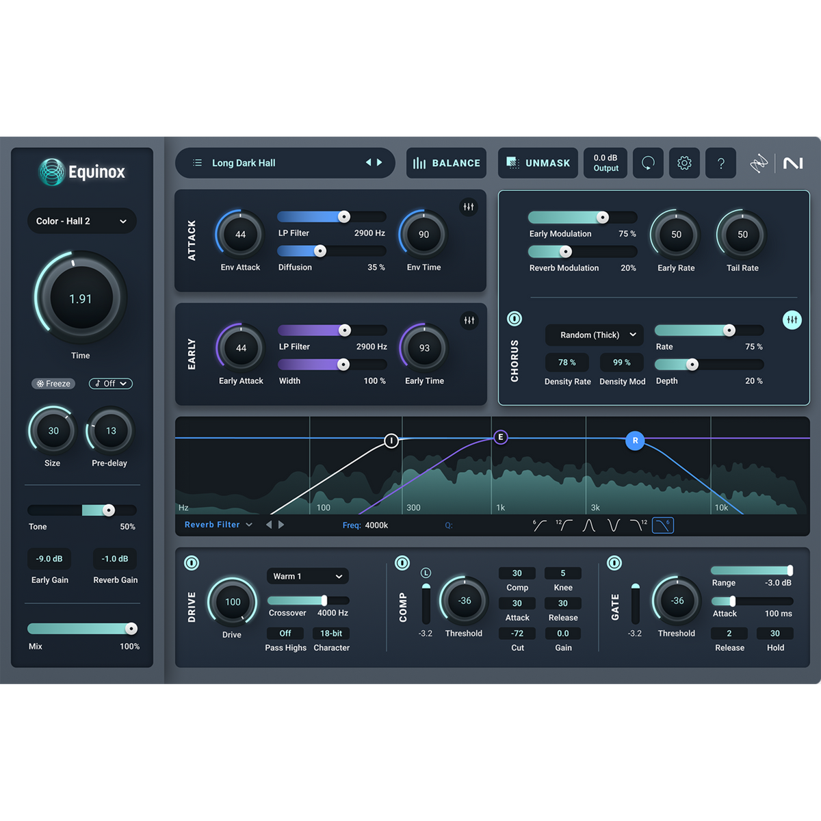Toggle Pass Highs Off button
Screen dimensions: 821x821
285,634
